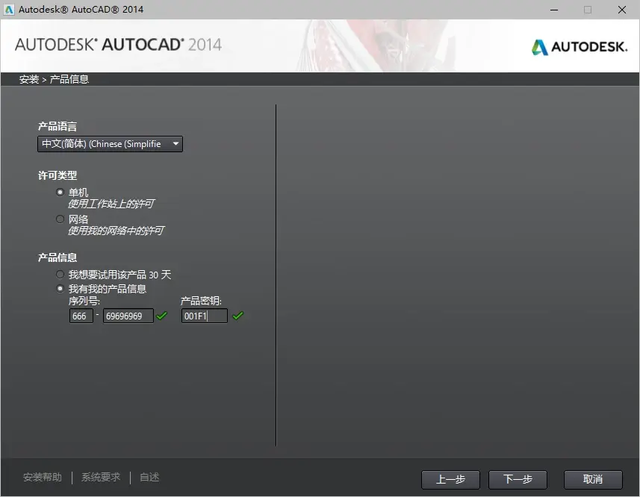The image size is (640, 497).
Task: Click the 安装 breadcrumb text
Action: tap(29, 79)
